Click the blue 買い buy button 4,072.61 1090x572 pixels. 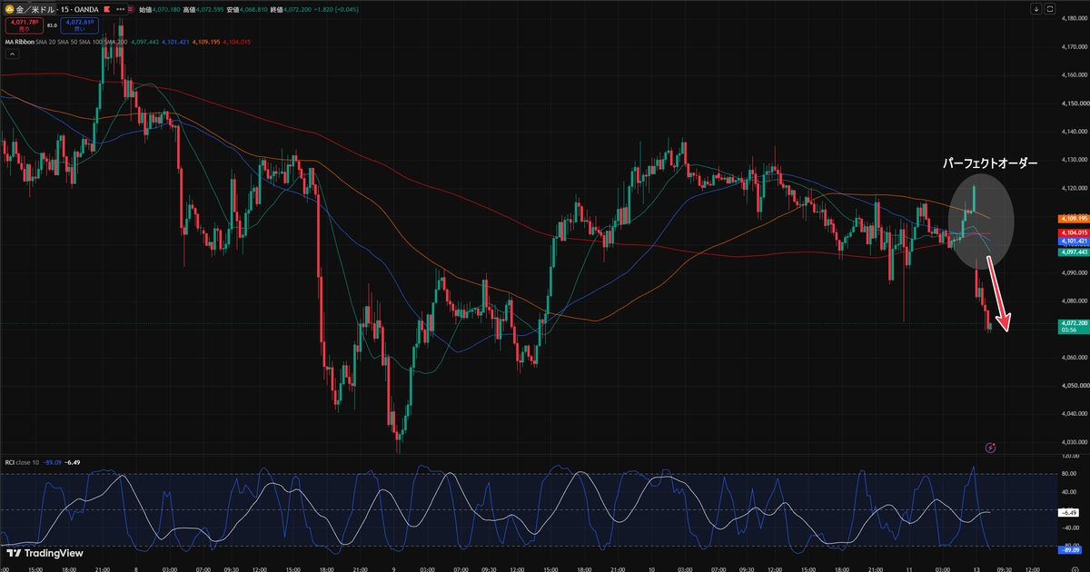(79, 25)
